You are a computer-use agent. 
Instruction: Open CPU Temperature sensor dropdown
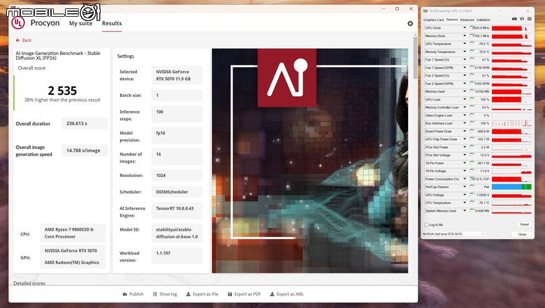point(465,203)
